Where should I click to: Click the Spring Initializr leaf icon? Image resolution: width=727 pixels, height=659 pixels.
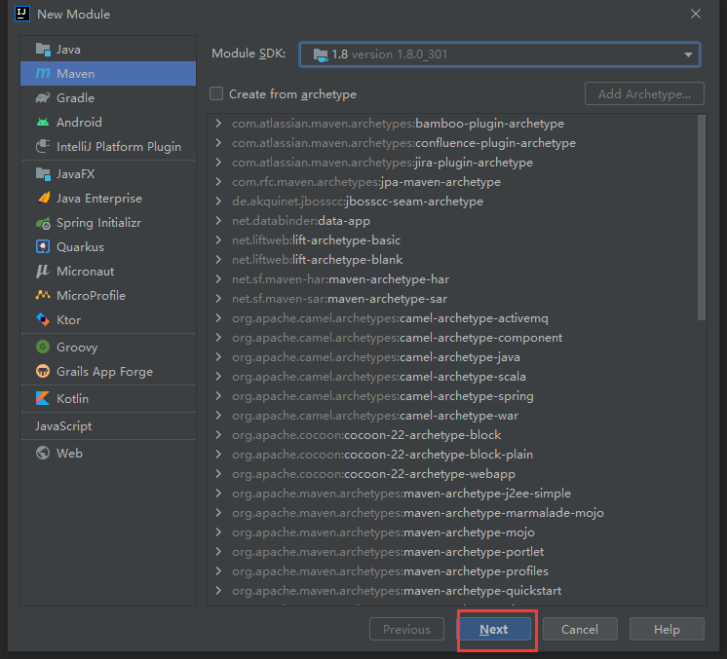point(43,223)
